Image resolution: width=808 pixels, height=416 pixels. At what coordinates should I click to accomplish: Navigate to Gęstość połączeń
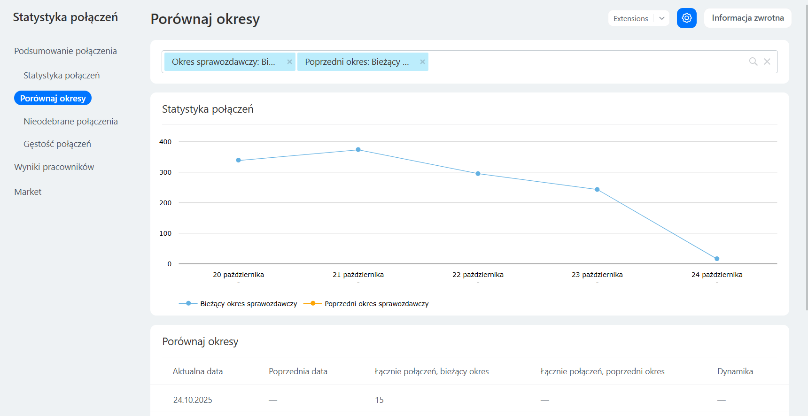coord(57,144)
